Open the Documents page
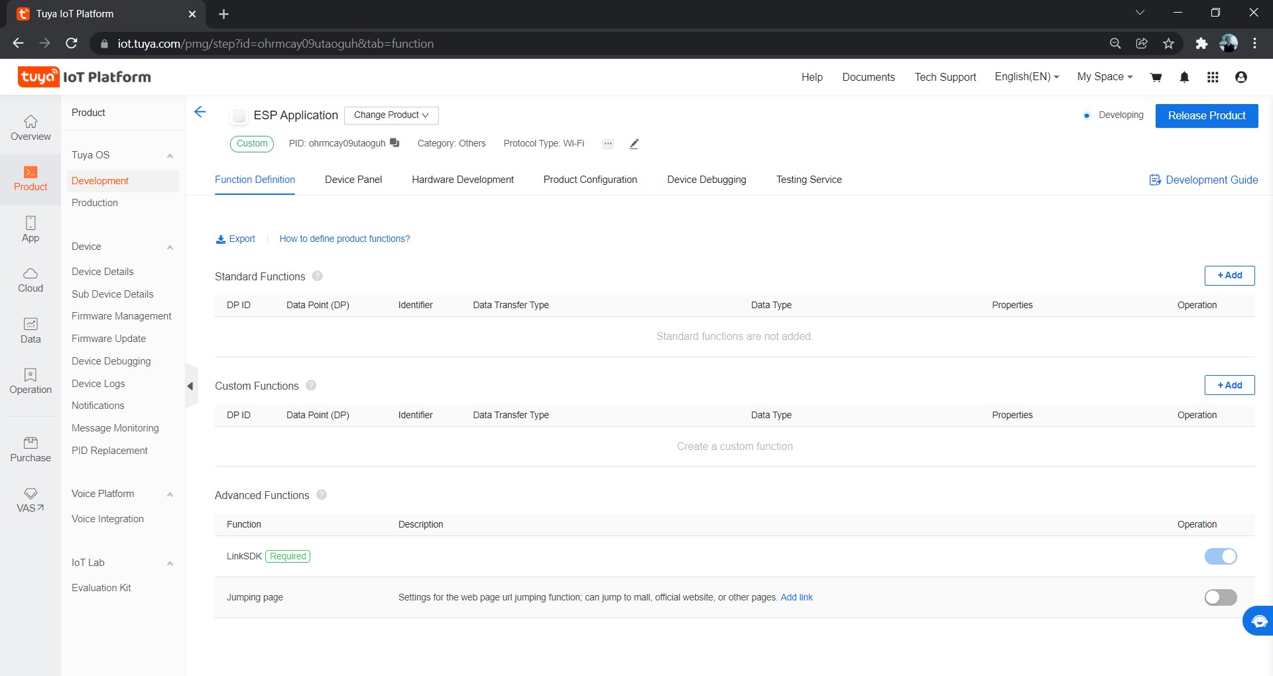The height and width of the screenshot is (676, 1273). tap(869, 77)
